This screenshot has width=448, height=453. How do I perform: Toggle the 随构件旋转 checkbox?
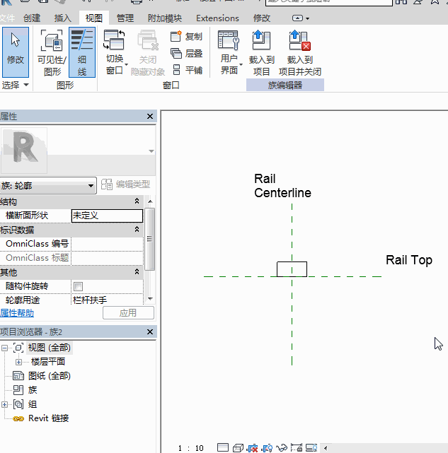[x=78, y=286]
